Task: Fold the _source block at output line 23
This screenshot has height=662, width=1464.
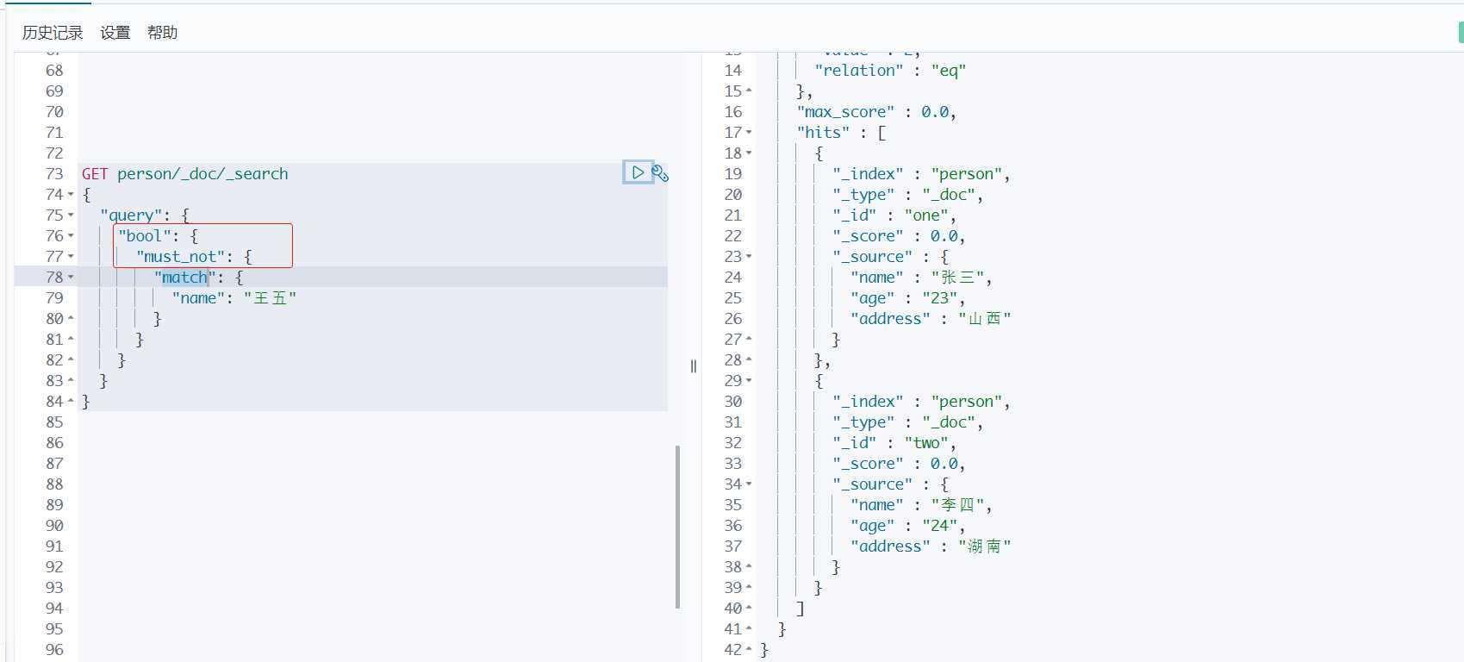Action: pos(749,257)
